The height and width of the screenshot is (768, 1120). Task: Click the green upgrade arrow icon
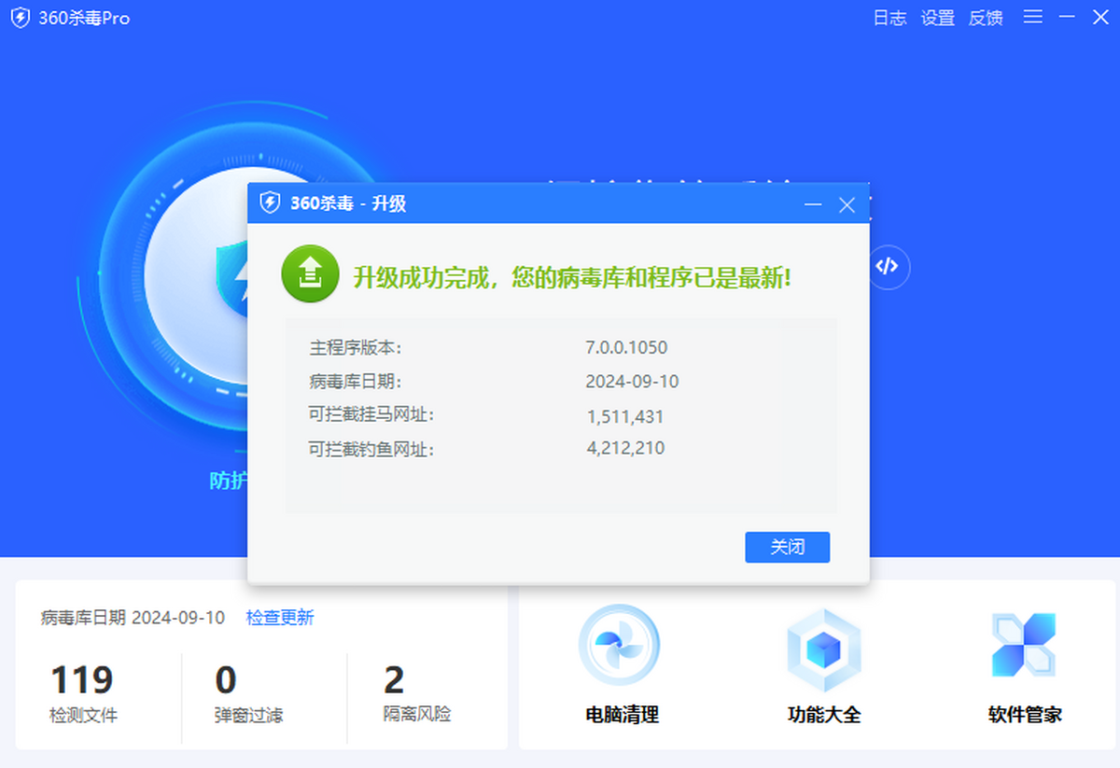coord(310,274)
